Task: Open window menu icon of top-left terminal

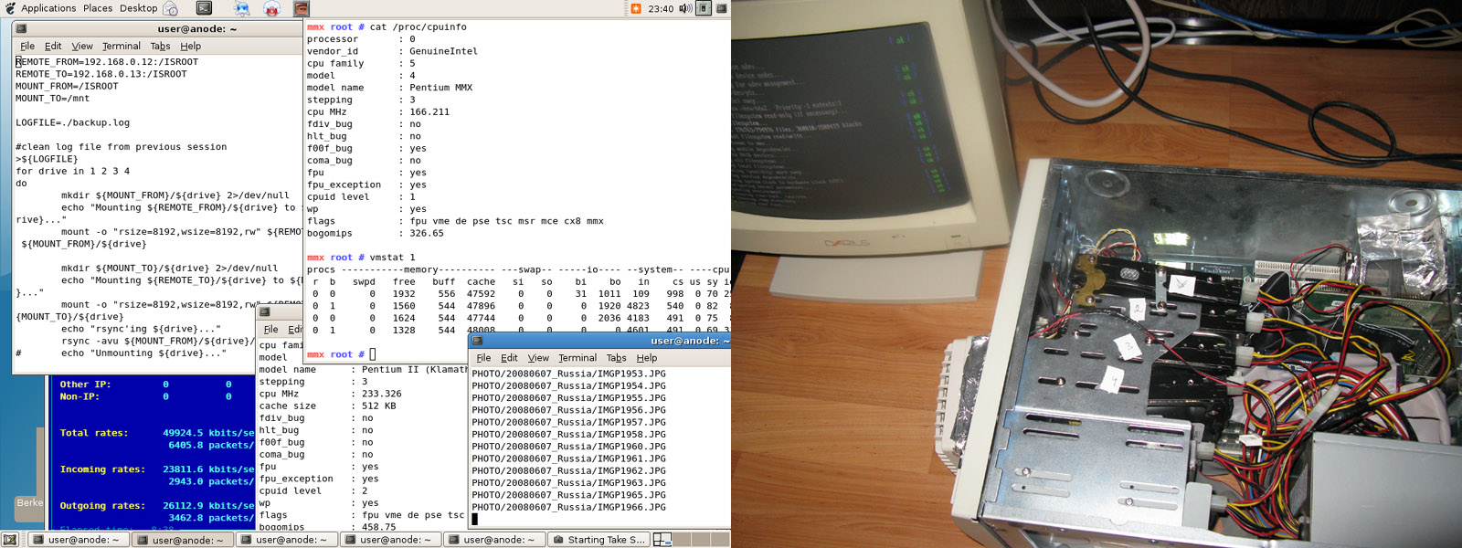Action: (22, 28)
